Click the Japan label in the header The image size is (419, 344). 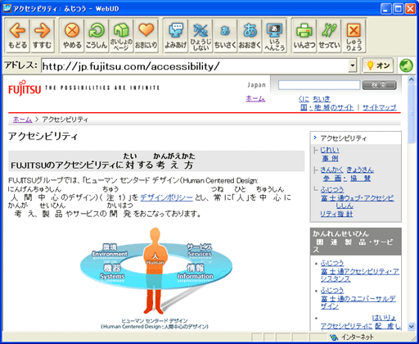[x=256, y=85]
